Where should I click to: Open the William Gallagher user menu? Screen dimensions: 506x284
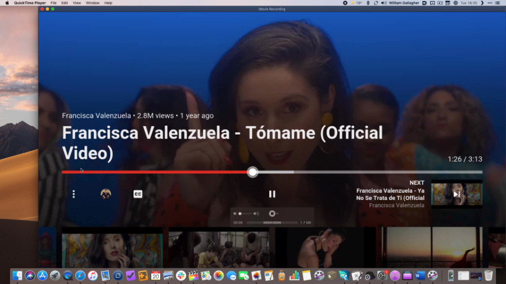[x=404, y=3]
